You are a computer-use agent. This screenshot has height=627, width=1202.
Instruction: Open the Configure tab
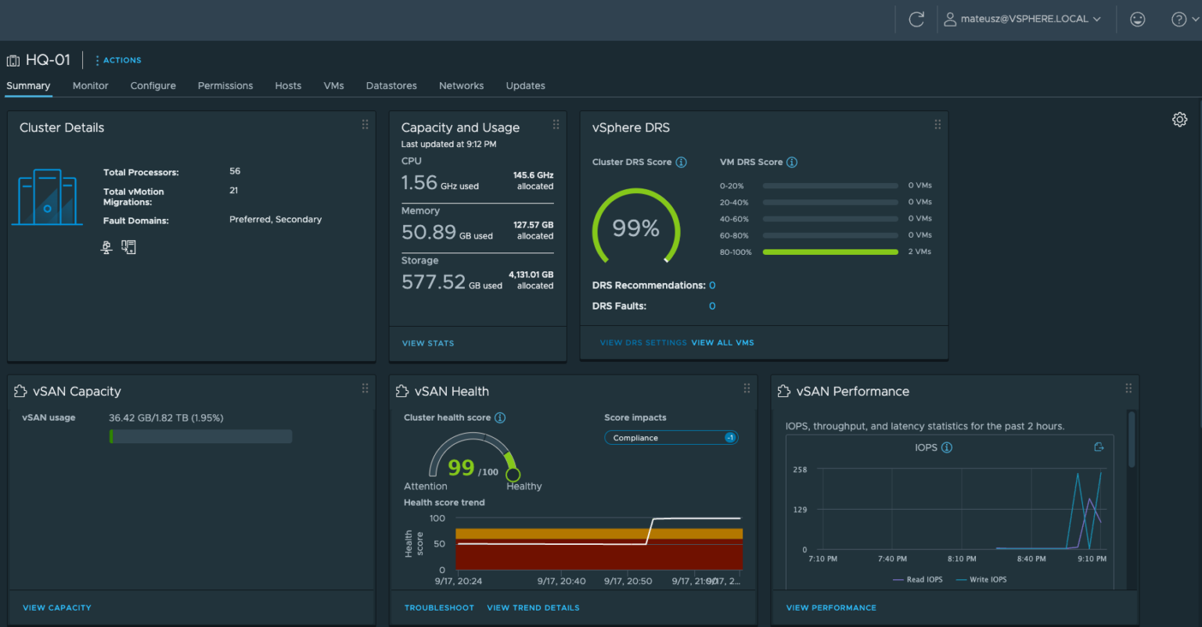tap(153, 86)
